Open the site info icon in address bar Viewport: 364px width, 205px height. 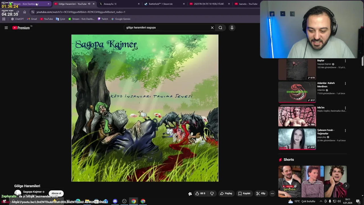[x=33, y=12]
